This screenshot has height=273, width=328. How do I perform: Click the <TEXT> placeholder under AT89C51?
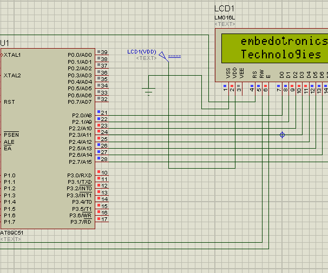[x=10, y=239]
